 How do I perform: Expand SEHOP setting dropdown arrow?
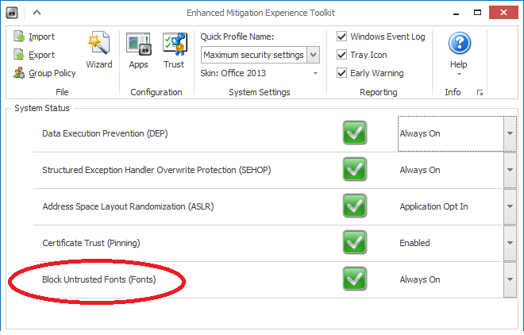510,170
